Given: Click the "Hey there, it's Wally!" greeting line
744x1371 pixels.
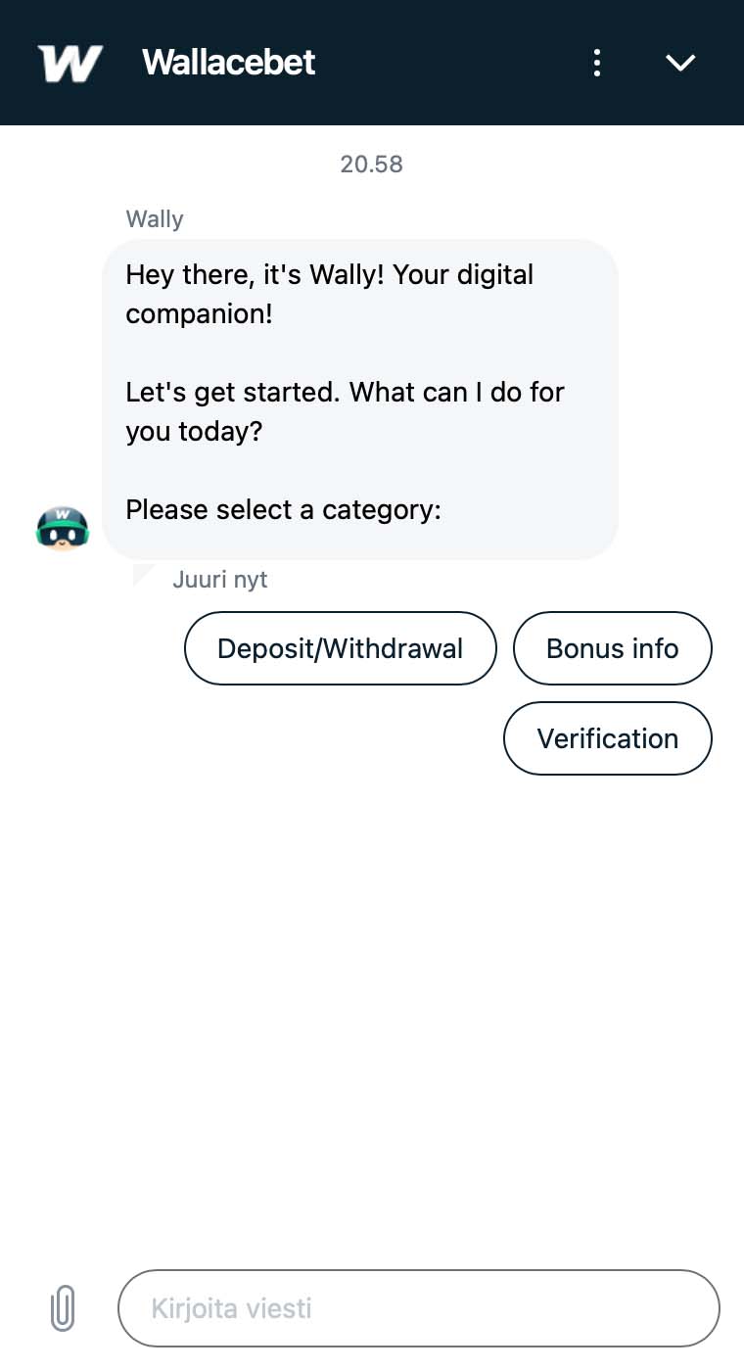Looking at the screenshot, I should click(329, 274).
